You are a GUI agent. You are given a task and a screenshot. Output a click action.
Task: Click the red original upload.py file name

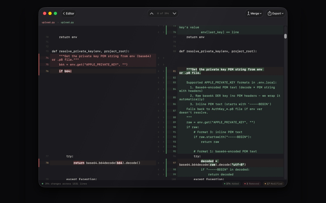(x=48, y=22)
